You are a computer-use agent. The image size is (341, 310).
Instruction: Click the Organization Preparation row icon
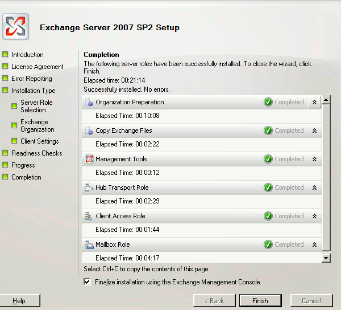(x=89, y=102)
